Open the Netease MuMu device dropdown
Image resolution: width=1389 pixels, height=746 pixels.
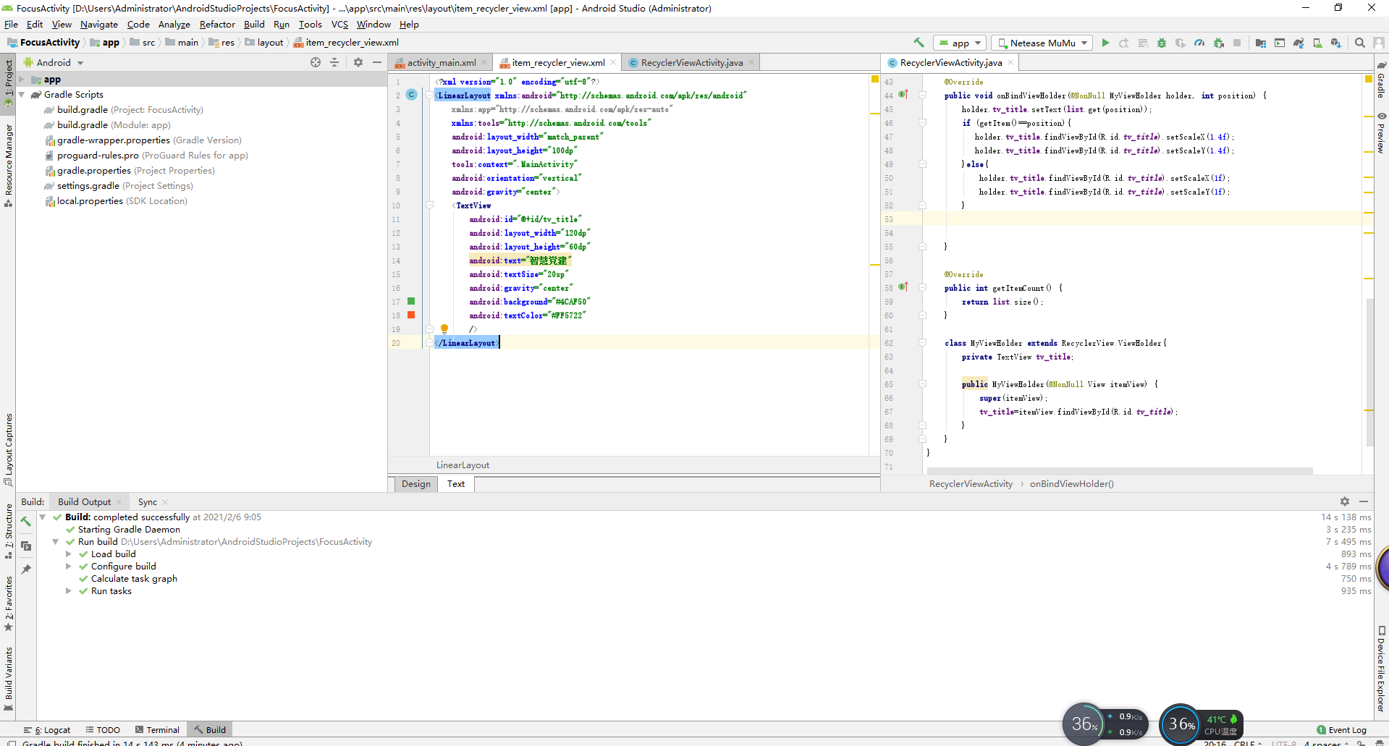[x=1042, y=43]
